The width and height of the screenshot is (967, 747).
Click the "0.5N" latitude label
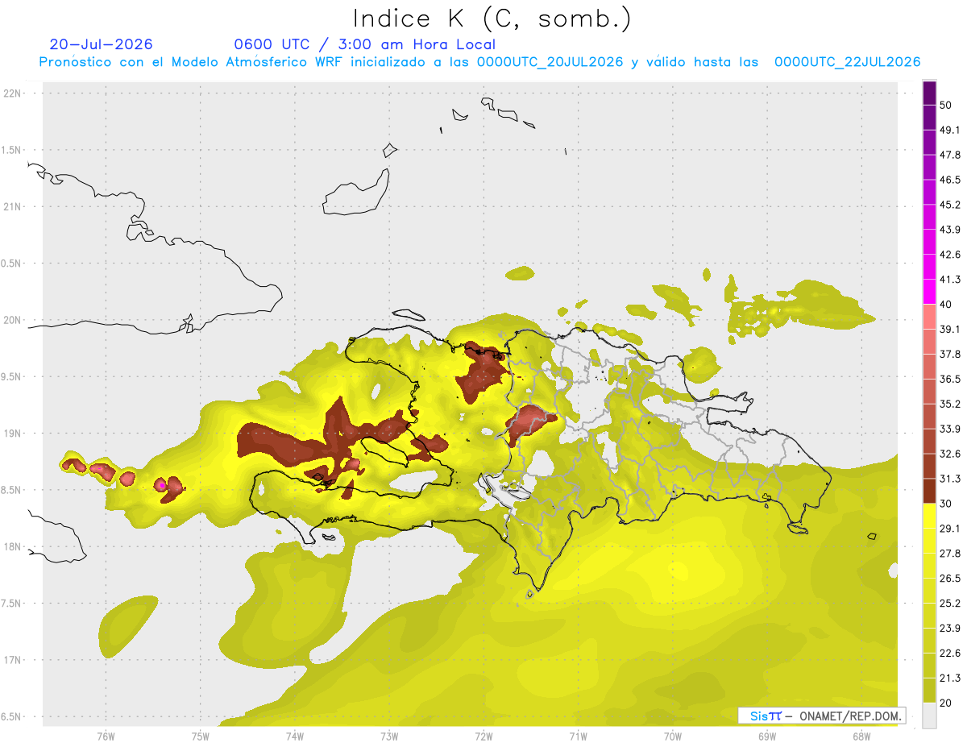click(x=12, y=263)
